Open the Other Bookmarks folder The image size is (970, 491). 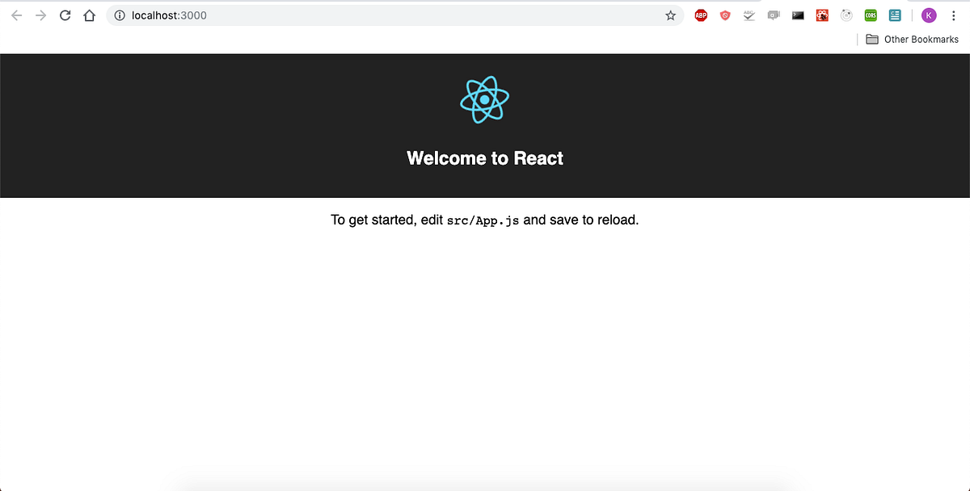(x=912, y=39)
